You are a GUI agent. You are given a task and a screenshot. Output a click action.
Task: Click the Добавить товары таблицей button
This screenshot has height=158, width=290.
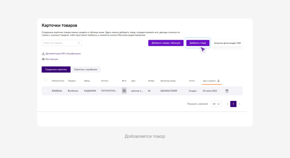[166, 43]
